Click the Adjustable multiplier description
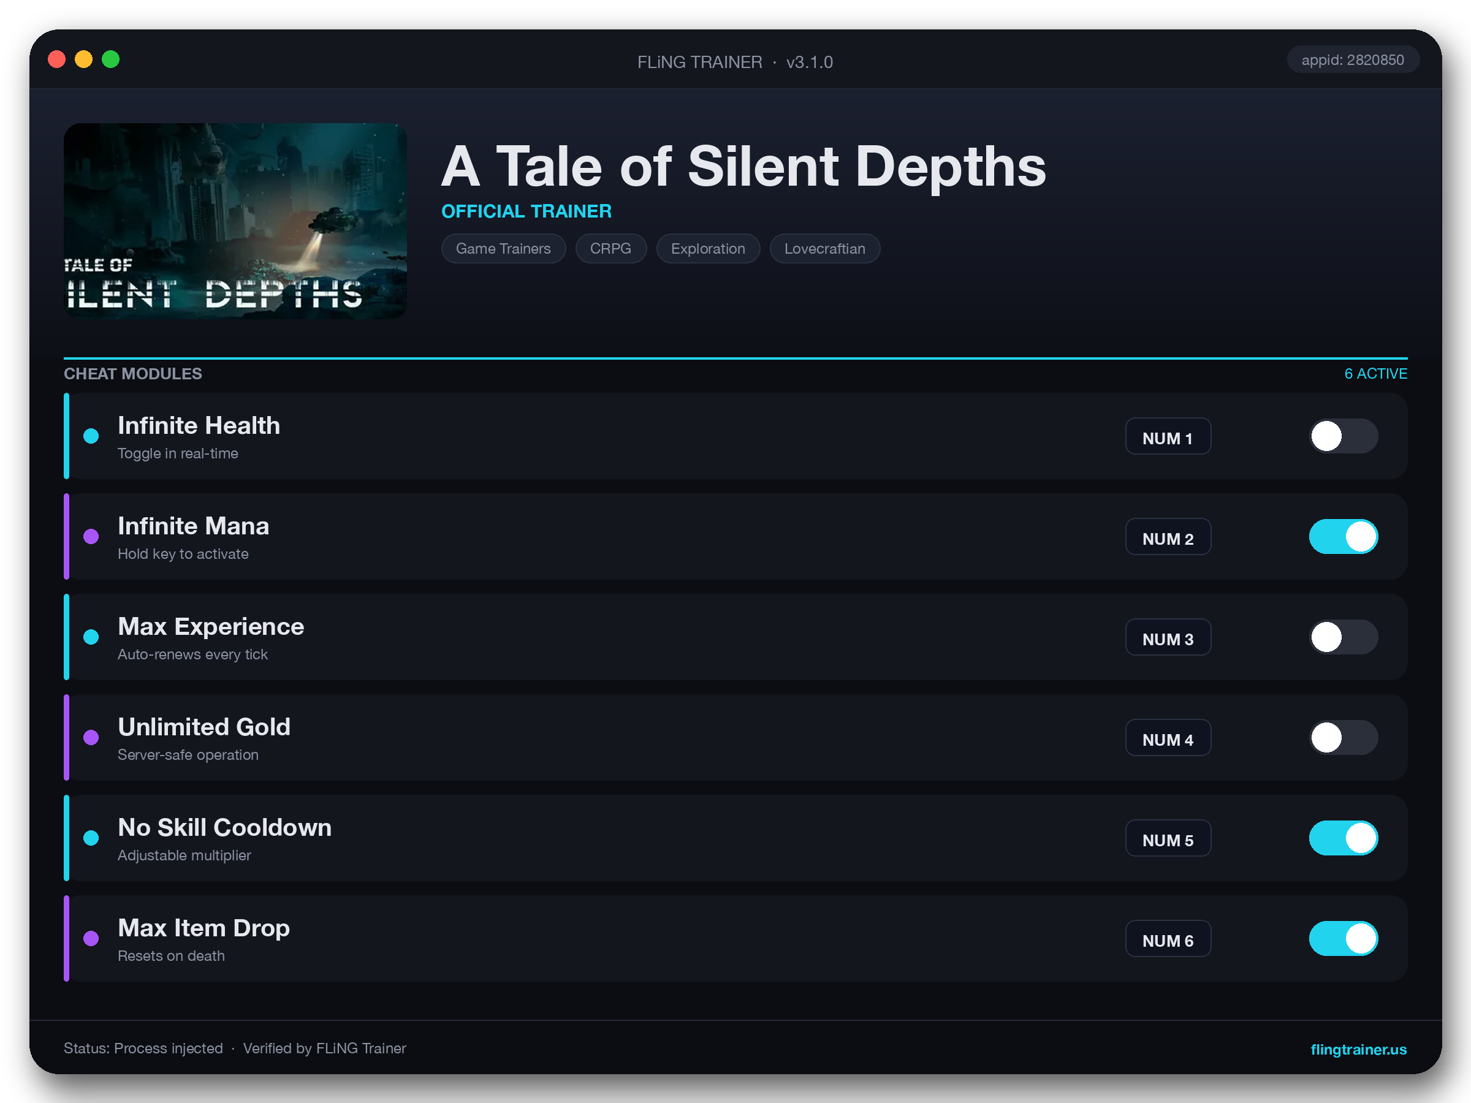 (x=185, y=855)
